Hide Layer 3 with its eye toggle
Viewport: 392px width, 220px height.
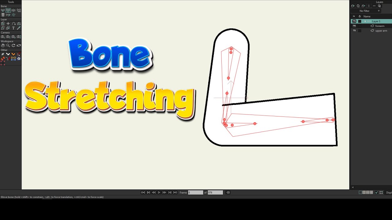click(354, 21)
